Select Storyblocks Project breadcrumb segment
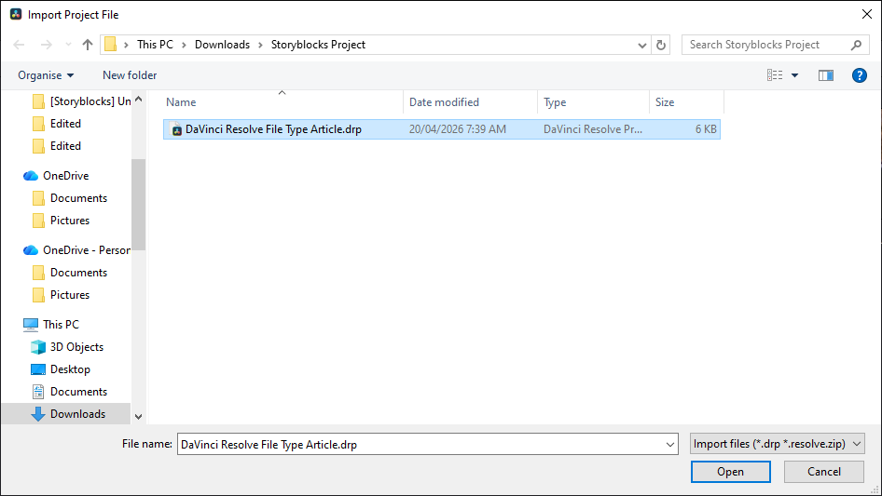 pos(318,45)
